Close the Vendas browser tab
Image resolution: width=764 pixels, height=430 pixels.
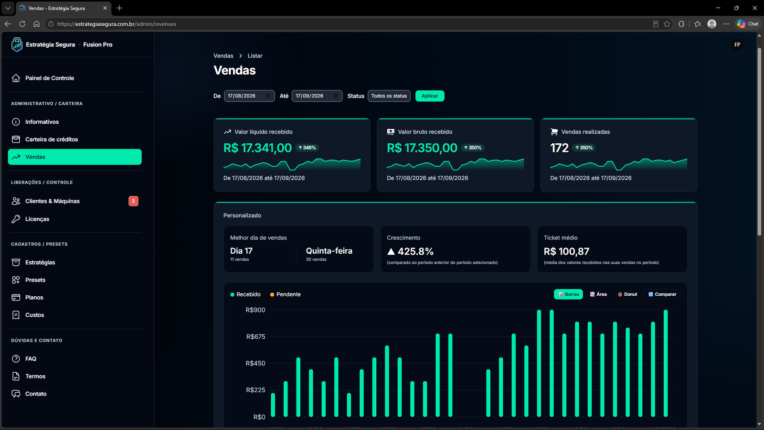pos(105,8)
